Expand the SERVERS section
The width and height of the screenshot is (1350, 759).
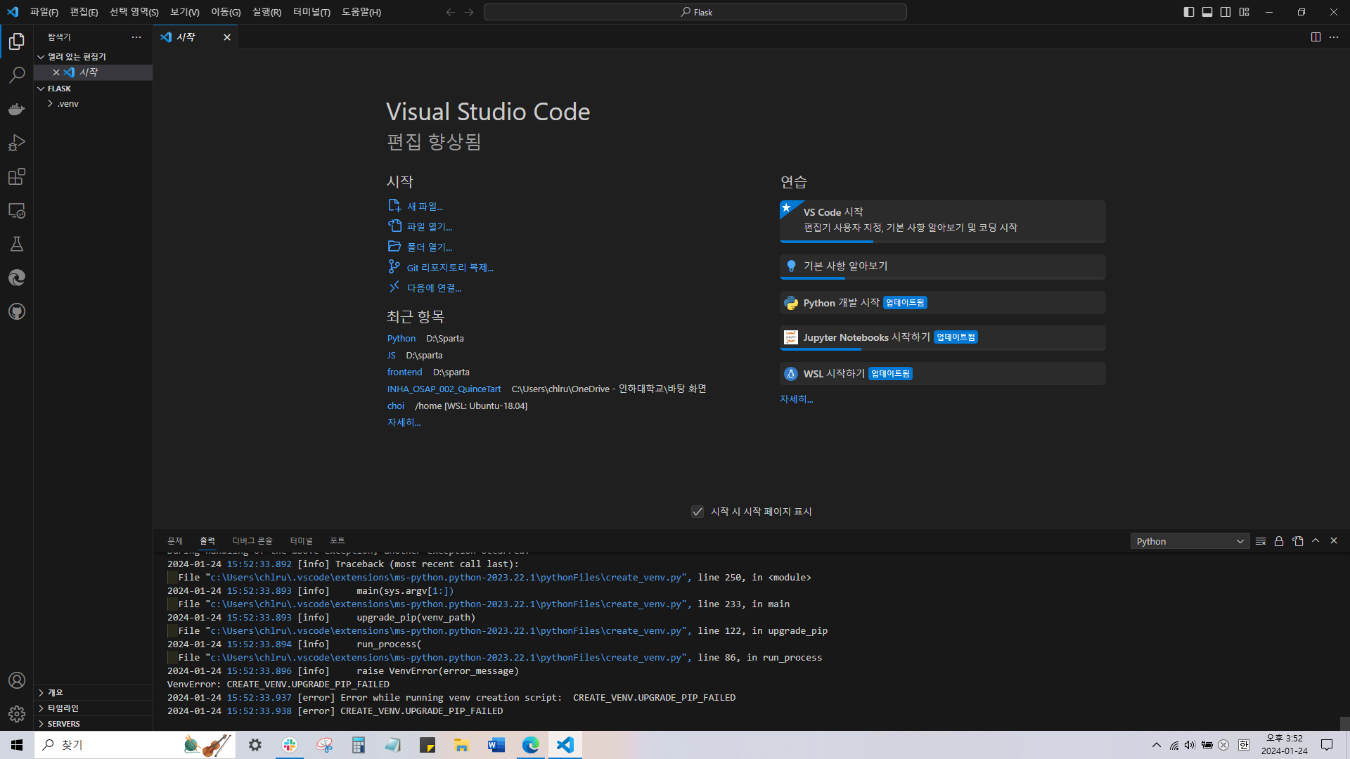click(94, 724)
